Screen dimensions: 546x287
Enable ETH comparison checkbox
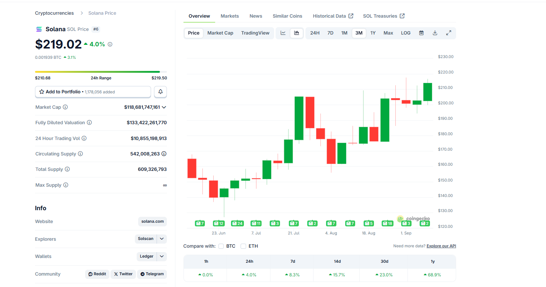pos(243,246)
